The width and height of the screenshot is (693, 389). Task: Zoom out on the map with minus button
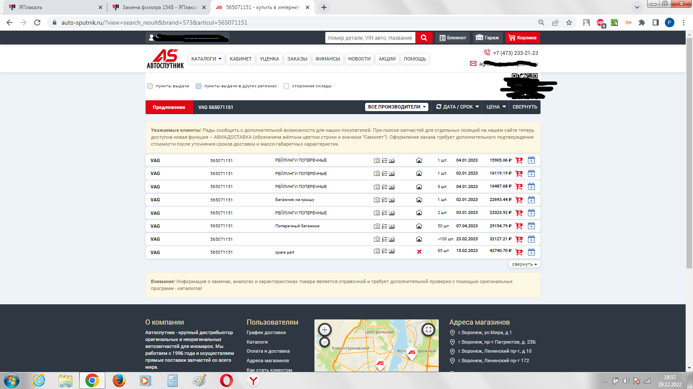tap(324, 342)
